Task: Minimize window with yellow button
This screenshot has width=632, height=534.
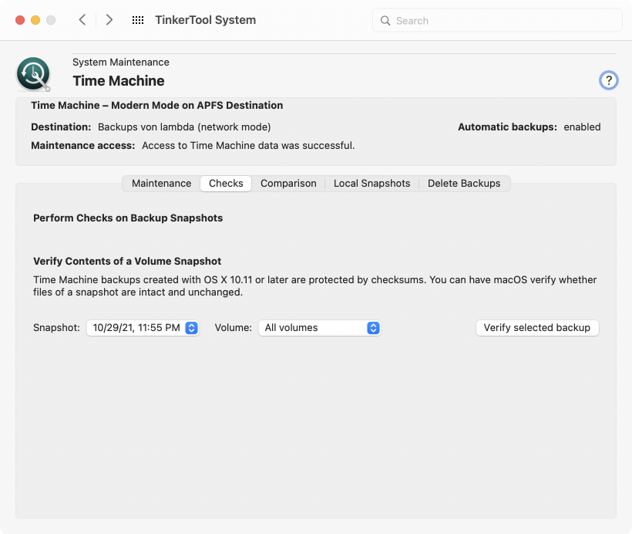Action: 35,20
